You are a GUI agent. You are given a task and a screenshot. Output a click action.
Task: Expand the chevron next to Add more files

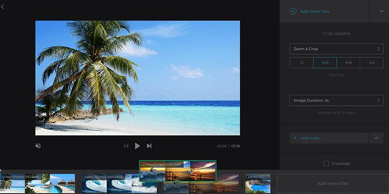[x=381, y=11]
